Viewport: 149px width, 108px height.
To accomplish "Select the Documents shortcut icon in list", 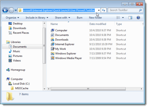I will pyautogui.click(x=52, y=35).
